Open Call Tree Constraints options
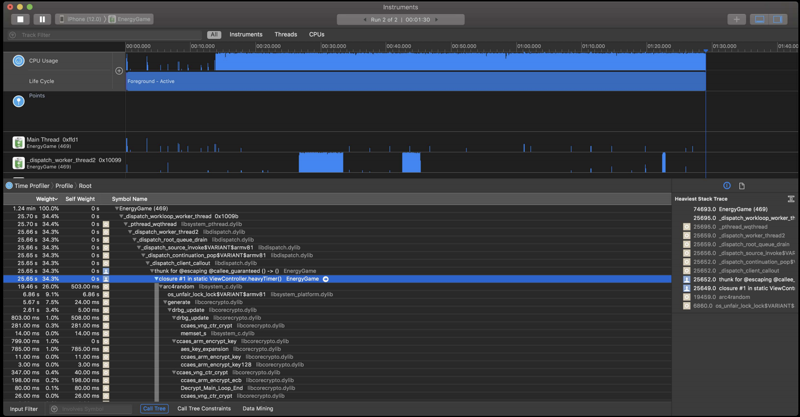800x417 pixels. pos(204,408)
